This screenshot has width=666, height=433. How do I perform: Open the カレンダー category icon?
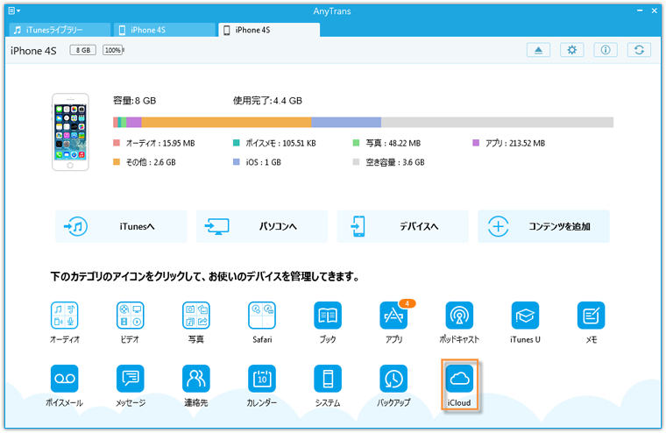262,378
